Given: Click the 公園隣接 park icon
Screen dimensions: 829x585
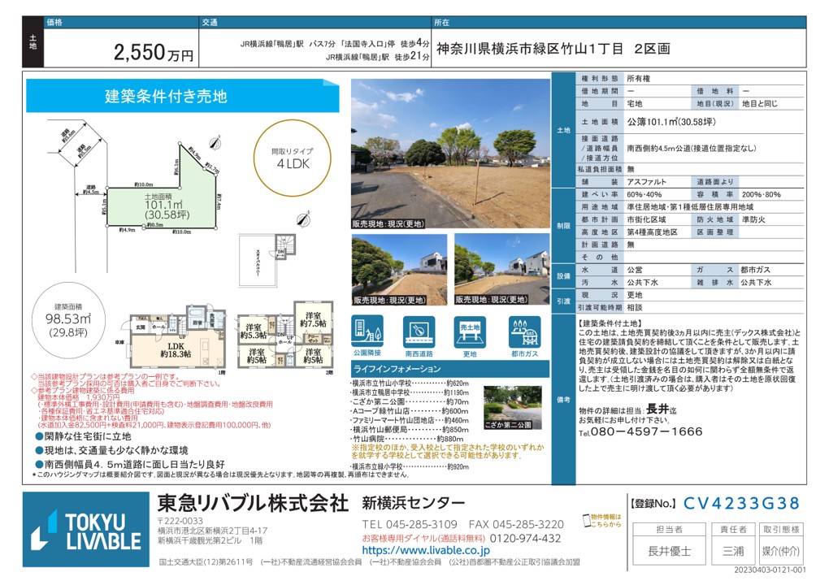Looking at the screenshot, I should click(x=369, y=331).
